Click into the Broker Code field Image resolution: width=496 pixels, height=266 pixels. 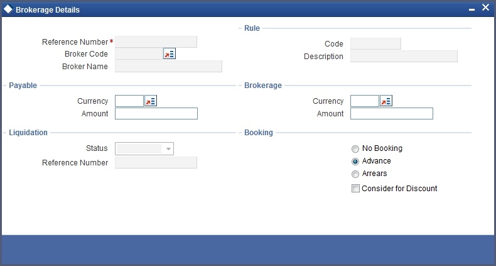pos(139,54)
